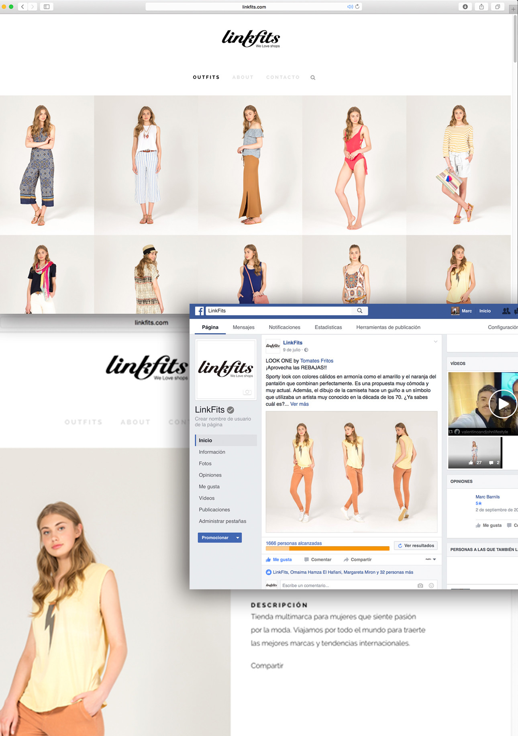Open the ABOUT menu item in the top website window
This screenshot has height=736, width=518.
(243, 77)
